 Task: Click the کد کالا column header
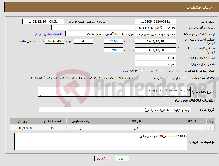[192, 121]
